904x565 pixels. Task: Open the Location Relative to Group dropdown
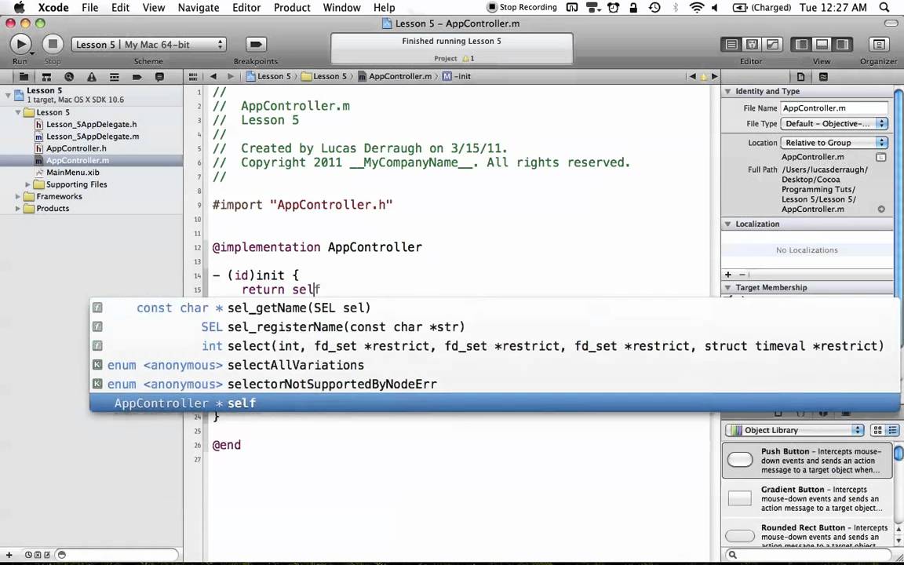click(x=833, y=142)
